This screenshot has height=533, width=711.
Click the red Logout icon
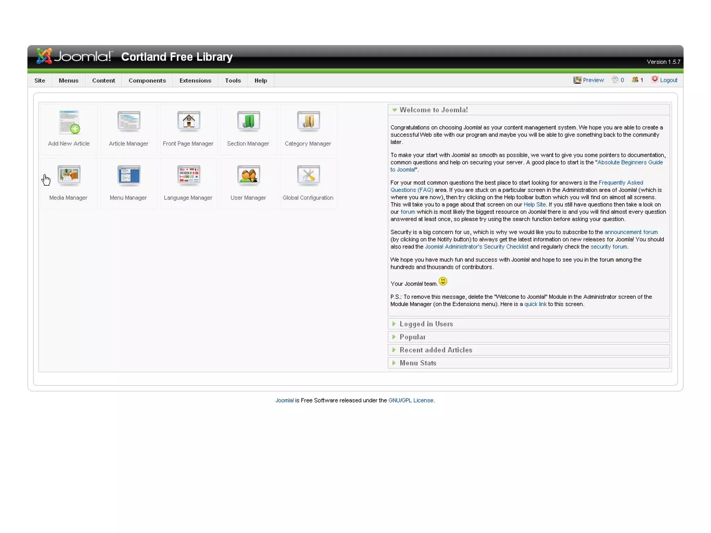coord(655,79)
